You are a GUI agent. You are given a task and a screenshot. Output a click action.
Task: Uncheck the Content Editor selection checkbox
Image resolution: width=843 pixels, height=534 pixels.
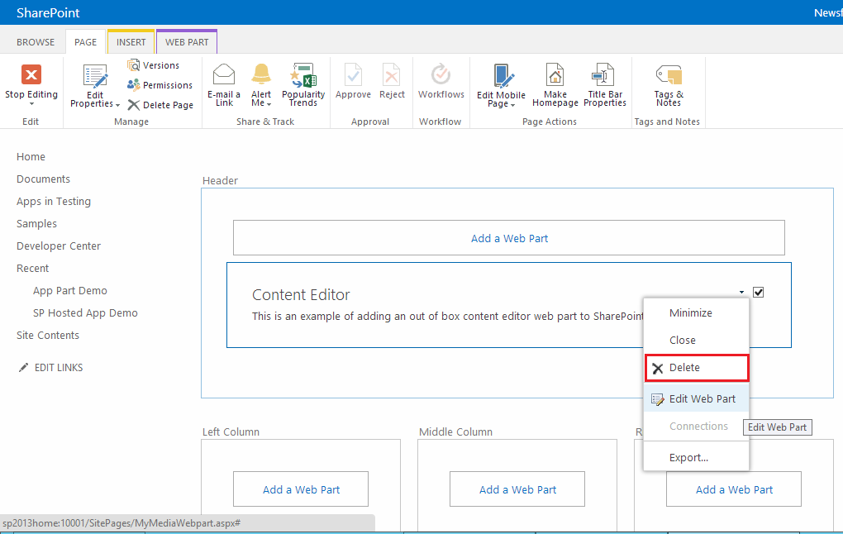coord(758,292)
